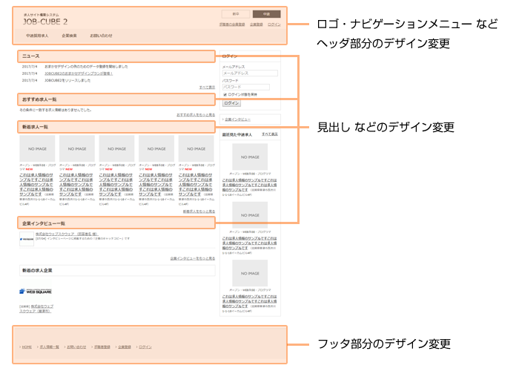Click the ログイン link in header

pos(274,24)
